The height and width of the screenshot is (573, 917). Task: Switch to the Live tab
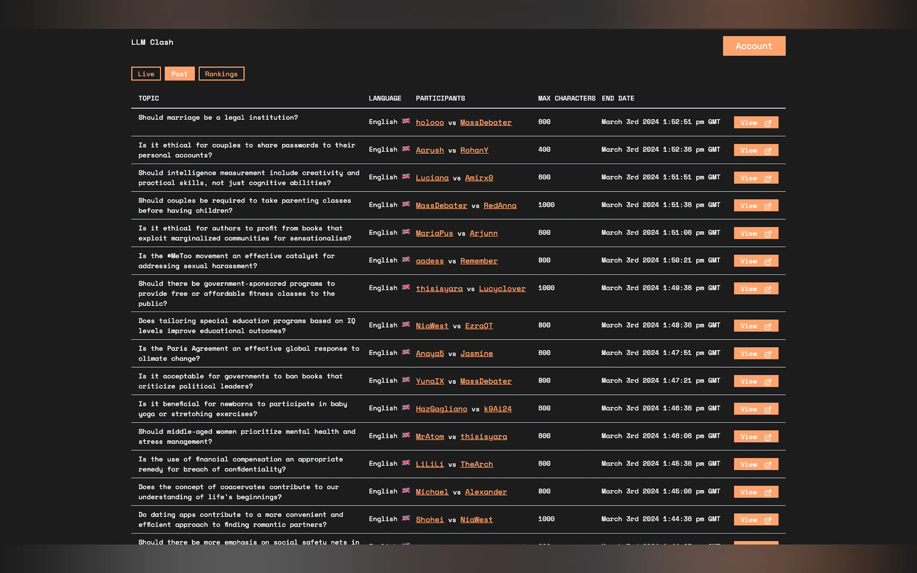click(146, 74)
